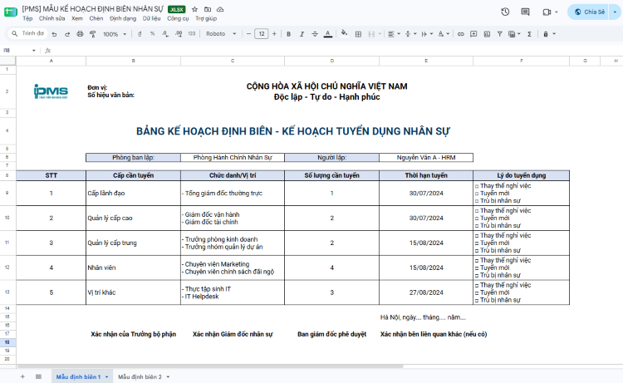Increase font size with plus button
Image resolution: width=623 pixels, height=383 pixels.
tap(274, 34)
